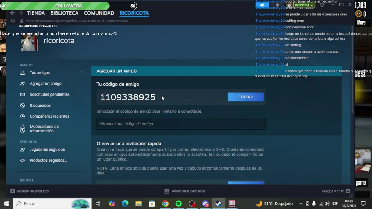
Task: Open Steam notifications bell icon
Action: click(277, 5)
